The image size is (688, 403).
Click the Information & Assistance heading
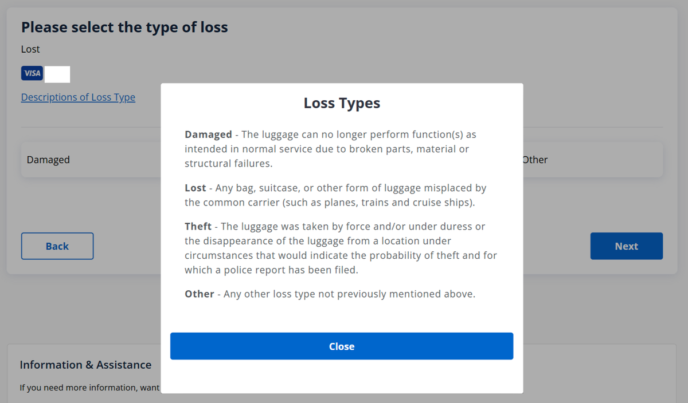[x=85, y=365]
